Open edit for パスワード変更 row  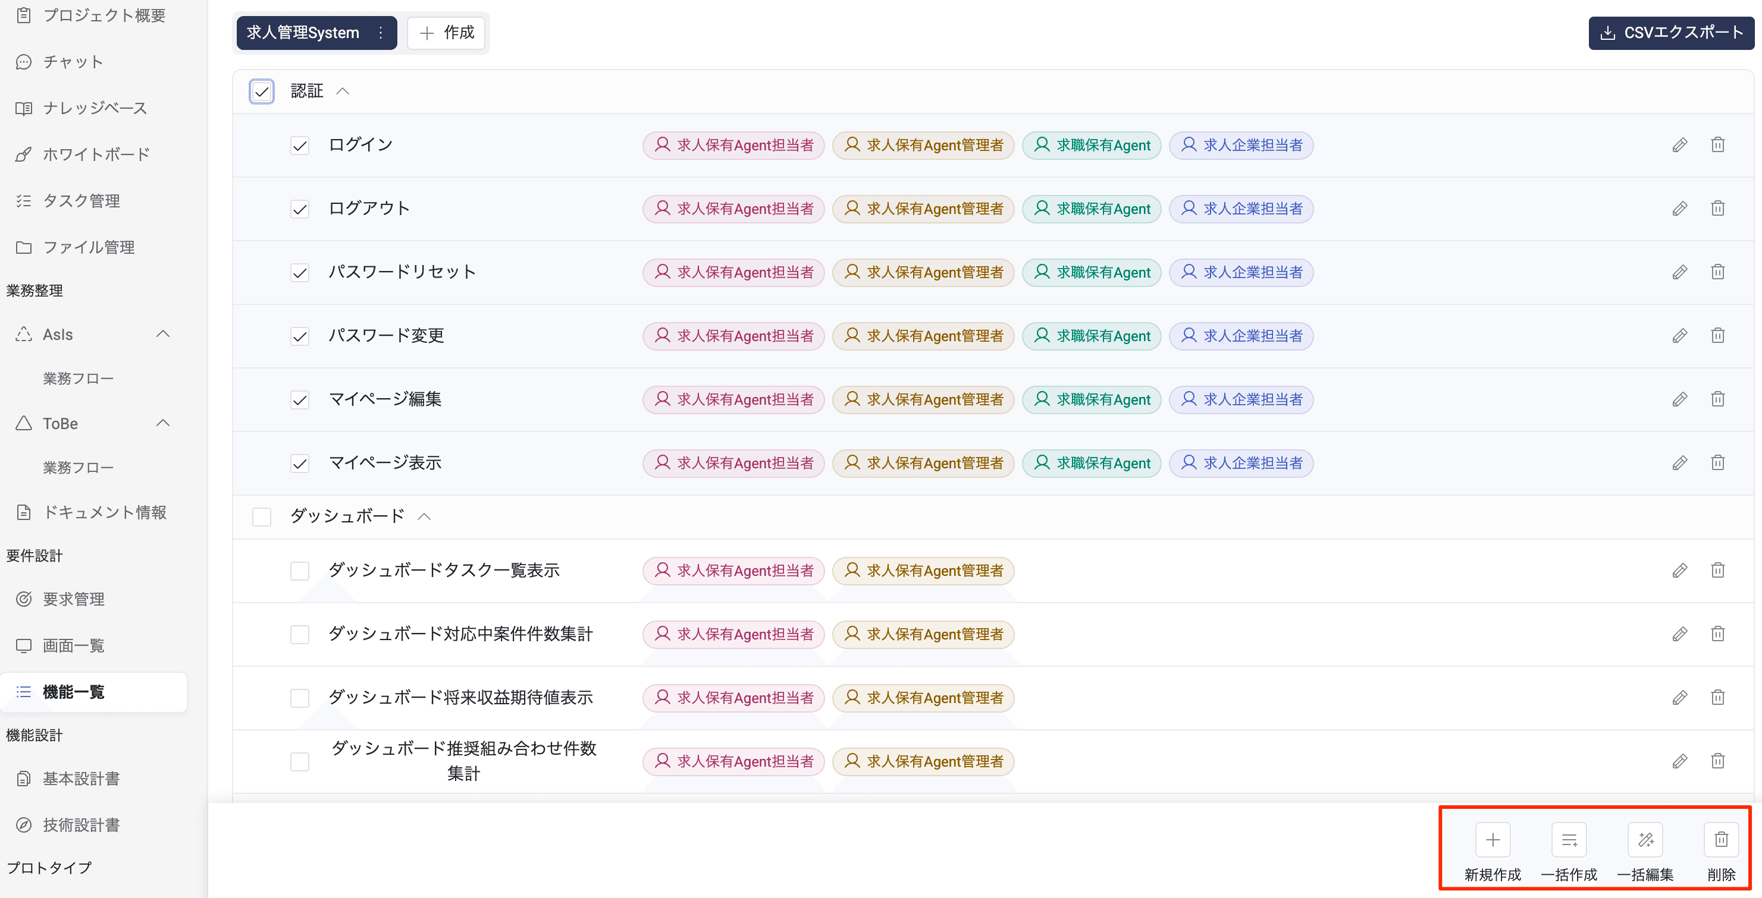(x=1680, y=336)
